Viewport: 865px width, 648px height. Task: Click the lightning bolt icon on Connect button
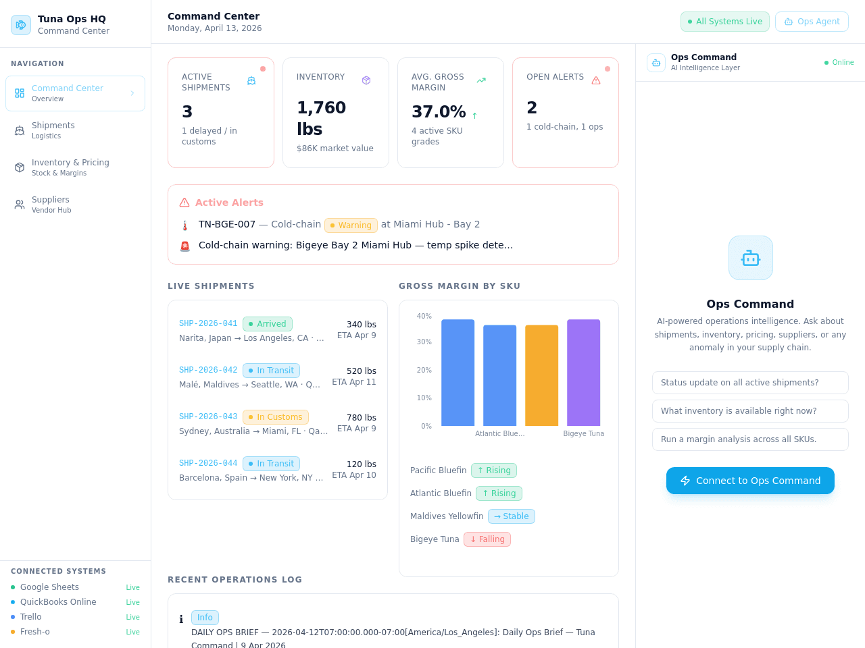(x=685, y=481)
